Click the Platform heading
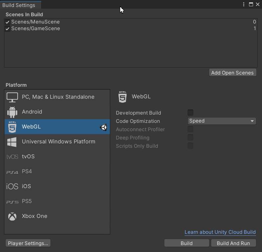 [x=16, y=85]
